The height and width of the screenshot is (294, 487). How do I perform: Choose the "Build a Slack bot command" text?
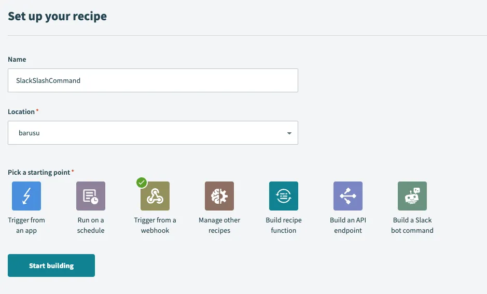[412, 225]
